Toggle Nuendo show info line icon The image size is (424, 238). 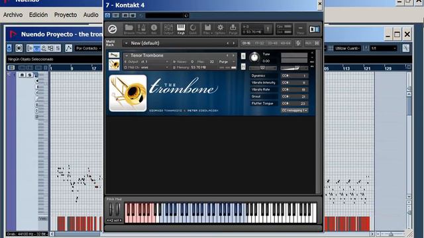tap(36, 48)
